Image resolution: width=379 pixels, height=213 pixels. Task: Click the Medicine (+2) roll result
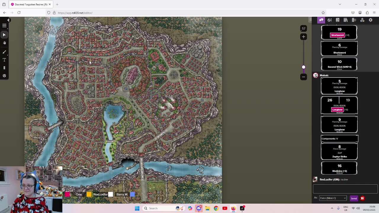(339, 168)
